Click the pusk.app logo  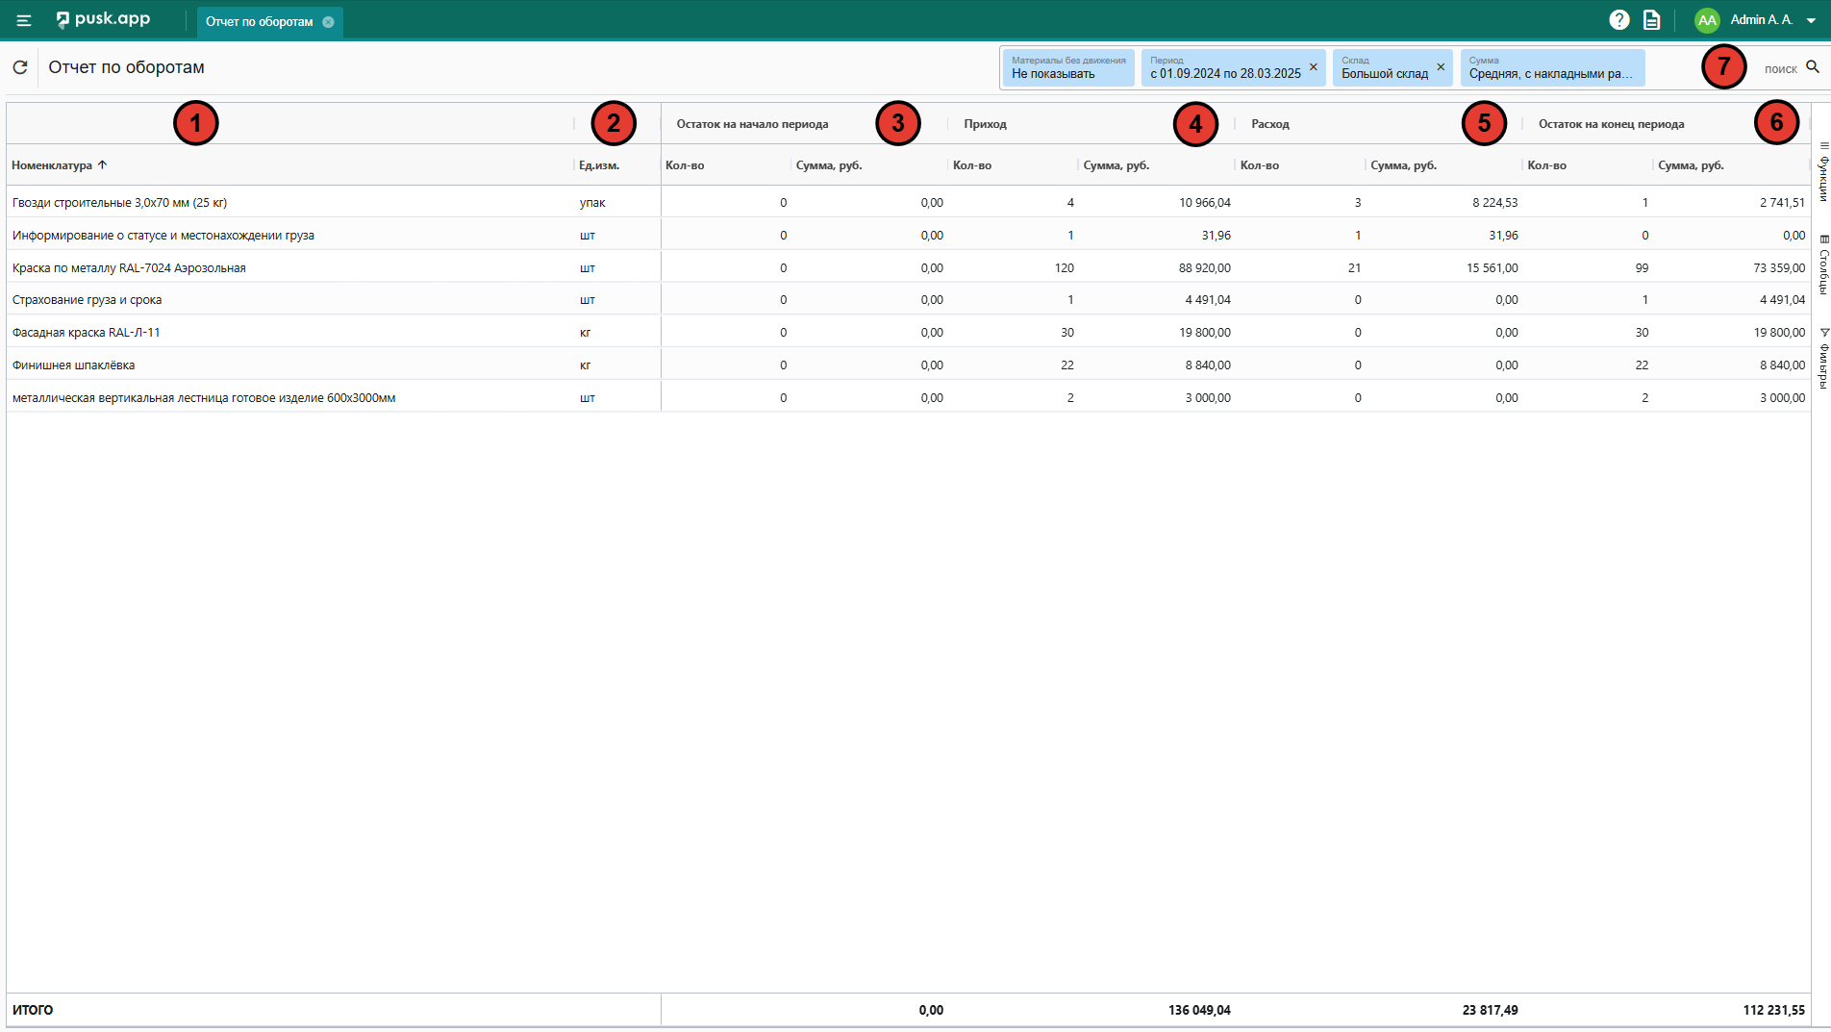click(x=103, y=19)
